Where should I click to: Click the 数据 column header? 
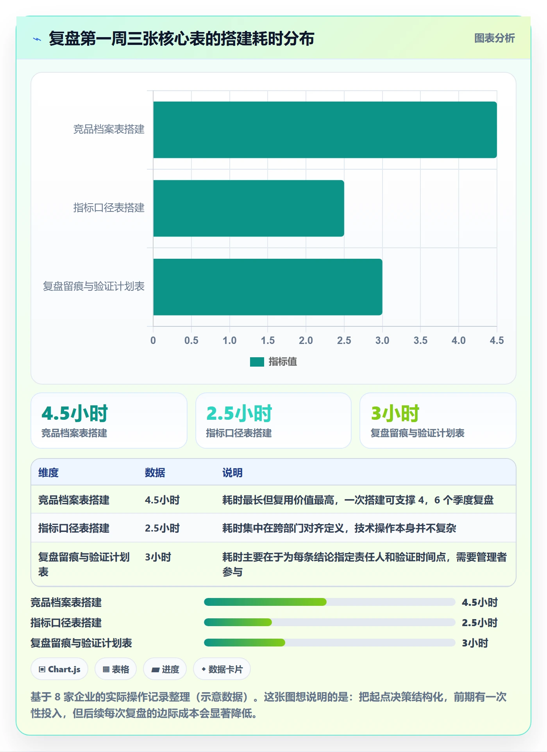click(155, 473)
